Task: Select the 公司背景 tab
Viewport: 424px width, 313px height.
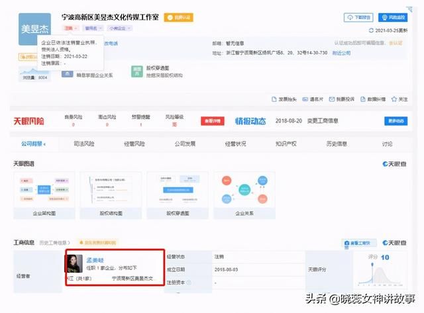Action: coord(33,144)
